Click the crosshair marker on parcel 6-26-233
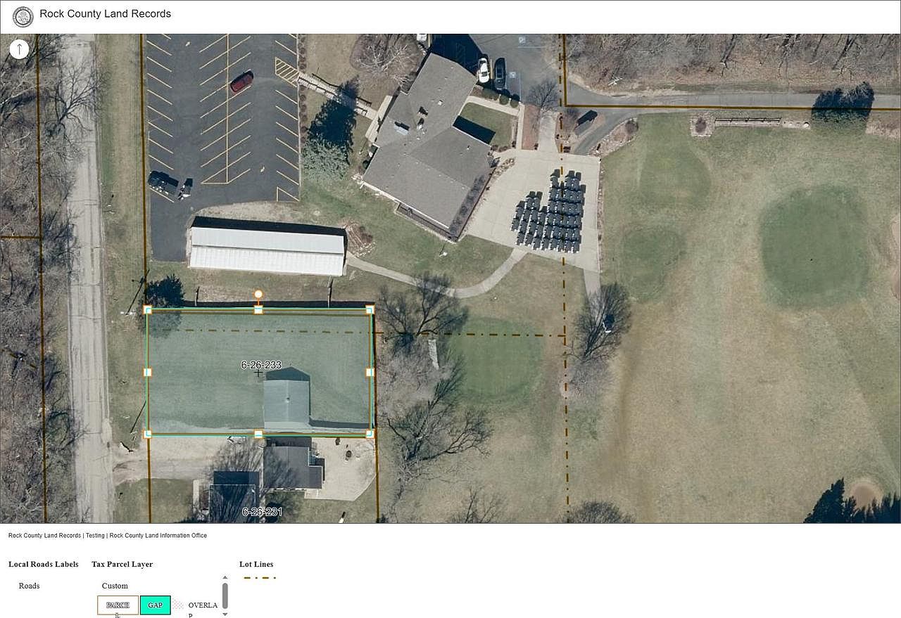Screen dimensions: 901x618 [x=258, y=373]
